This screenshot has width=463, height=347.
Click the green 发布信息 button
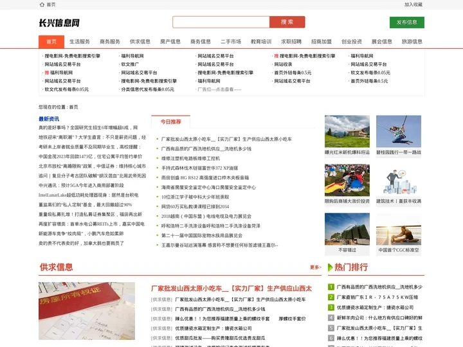407,22
